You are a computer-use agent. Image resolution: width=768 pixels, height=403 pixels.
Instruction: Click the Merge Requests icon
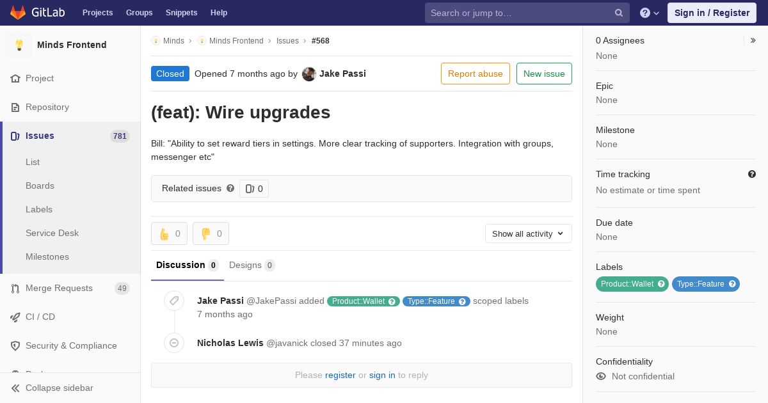[x=15, y=288]
